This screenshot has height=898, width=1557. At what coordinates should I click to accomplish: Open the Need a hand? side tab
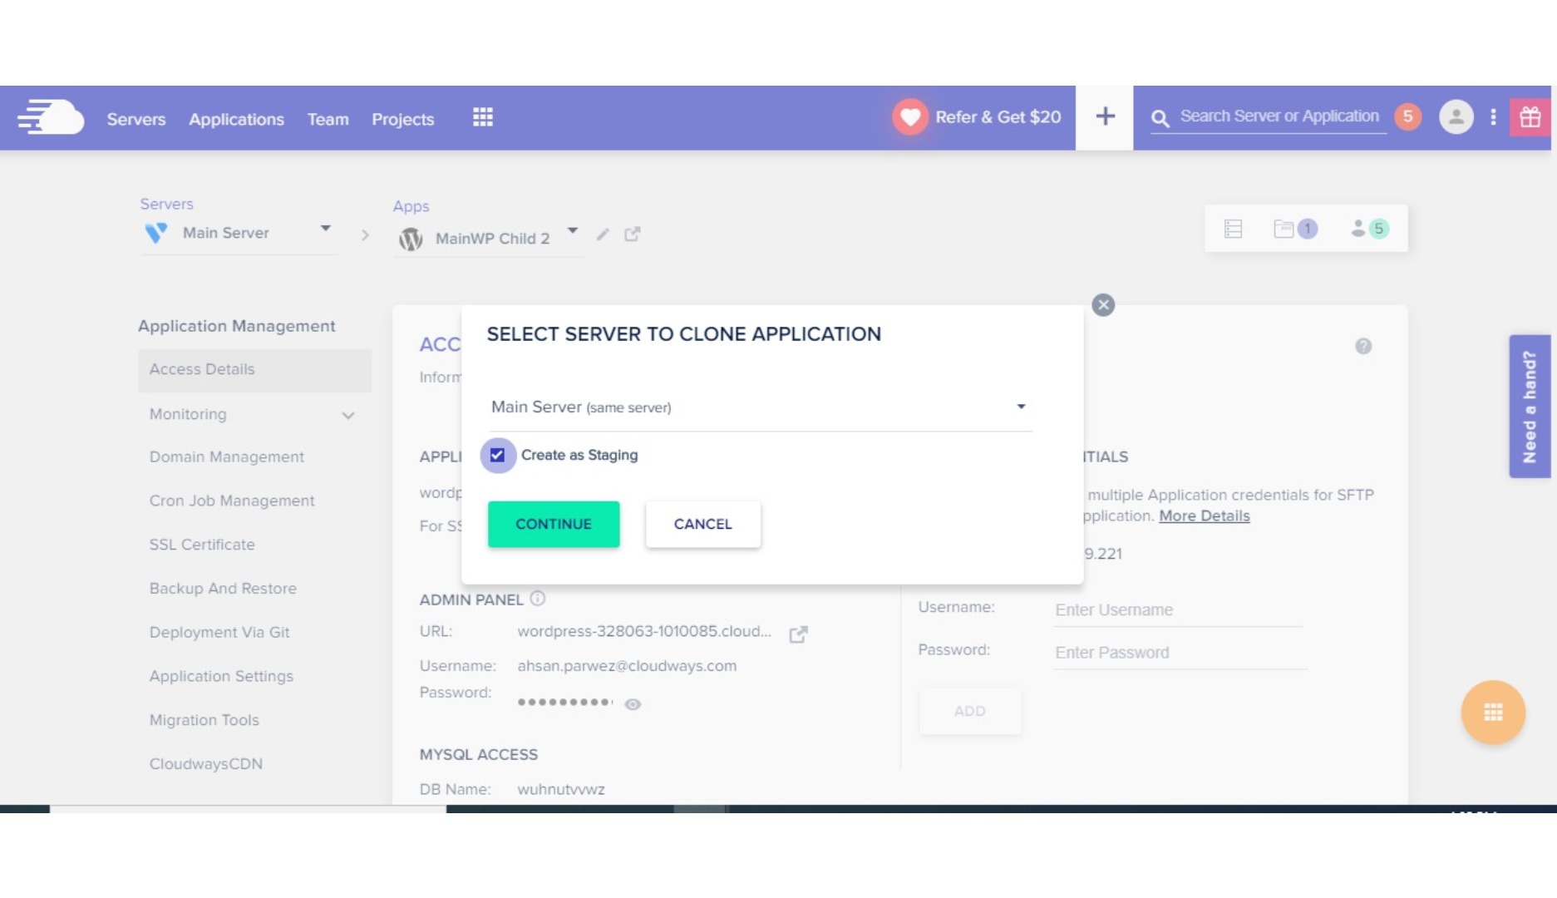1530,407
